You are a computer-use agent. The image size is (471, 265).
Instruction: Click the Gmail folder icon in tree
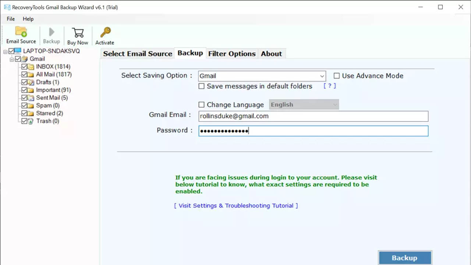pyautogui.click(x=25, y=59)
